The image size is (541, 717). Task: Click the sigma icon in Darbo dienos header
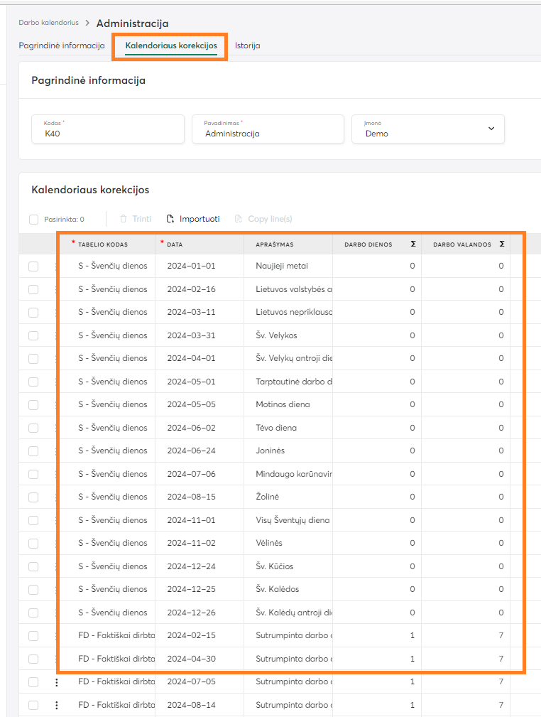tap(412, 244)
